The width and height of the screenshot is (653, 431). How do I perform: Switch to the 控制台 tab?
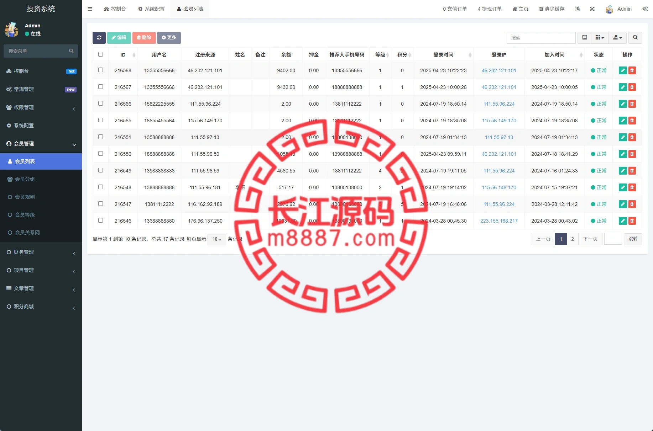115,9
